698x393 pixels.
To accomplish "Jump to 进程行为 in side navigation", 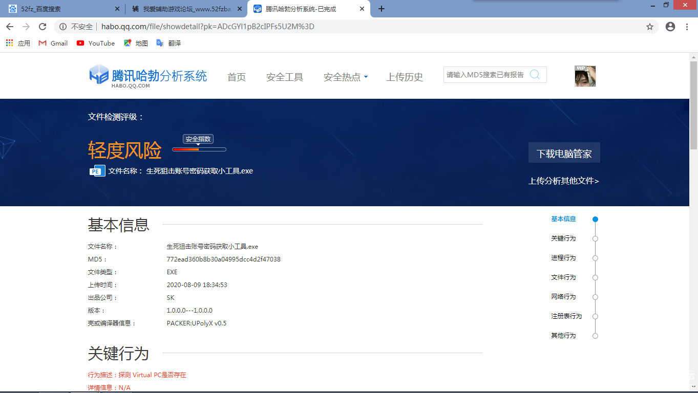I will point(564,258).
